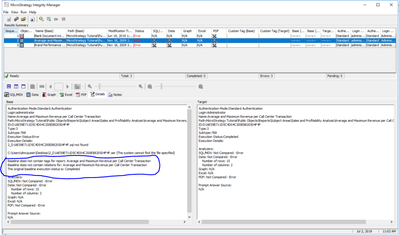Click the open folder toolbar icon
The height and width of the screenshot is (235, 399).
click(23, 19)
